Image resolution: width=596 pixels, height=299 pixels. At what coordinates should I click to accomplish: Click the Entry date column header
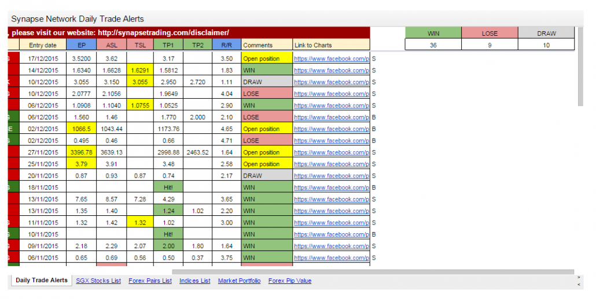[x=43, y=45]
